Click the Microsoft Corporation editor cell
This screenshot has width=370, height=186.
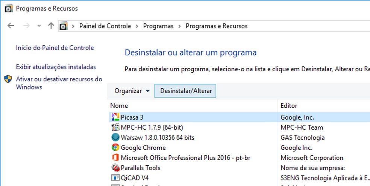coord(312,157)
